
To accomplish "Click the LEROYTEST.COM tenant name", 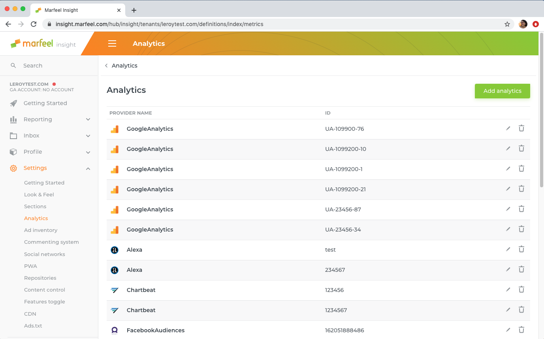I will coord(29,84).
